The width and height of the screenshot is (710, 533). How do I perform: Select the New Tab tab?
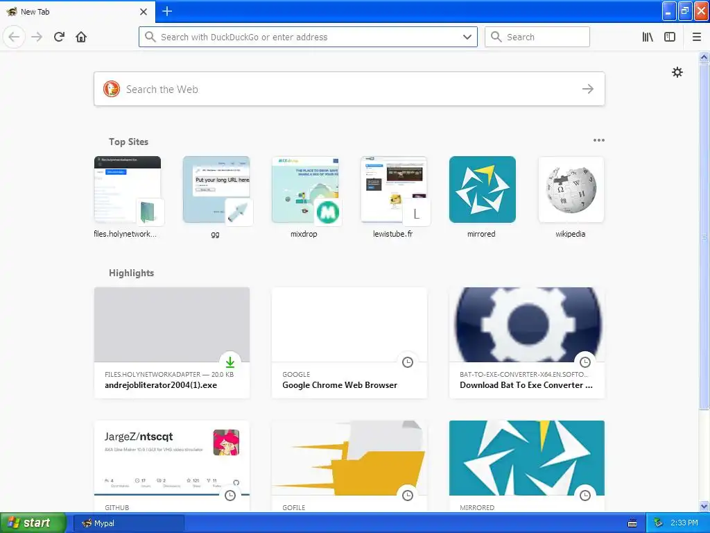pyautogui.click(x=78, y=12)
